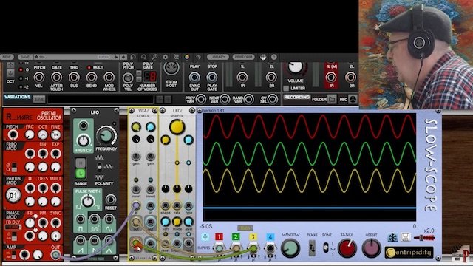Click the LFO square wave output jack

click(x=81, y=219)
